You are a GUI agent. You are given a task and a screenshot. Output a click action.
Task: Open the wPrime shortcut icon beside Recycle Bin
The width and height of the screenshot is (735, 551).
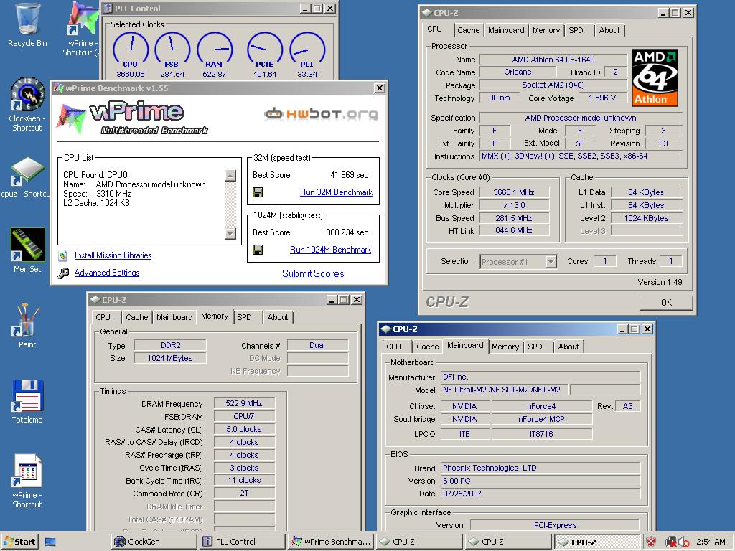point(83,19)
